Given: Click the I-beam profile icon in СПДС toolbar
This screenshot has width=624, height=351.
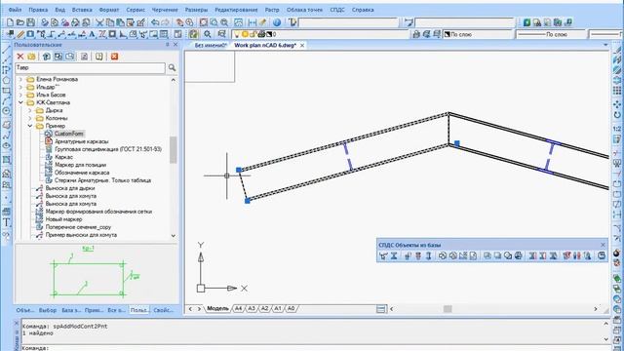Looking at the screenshot, I should [394, 255].
